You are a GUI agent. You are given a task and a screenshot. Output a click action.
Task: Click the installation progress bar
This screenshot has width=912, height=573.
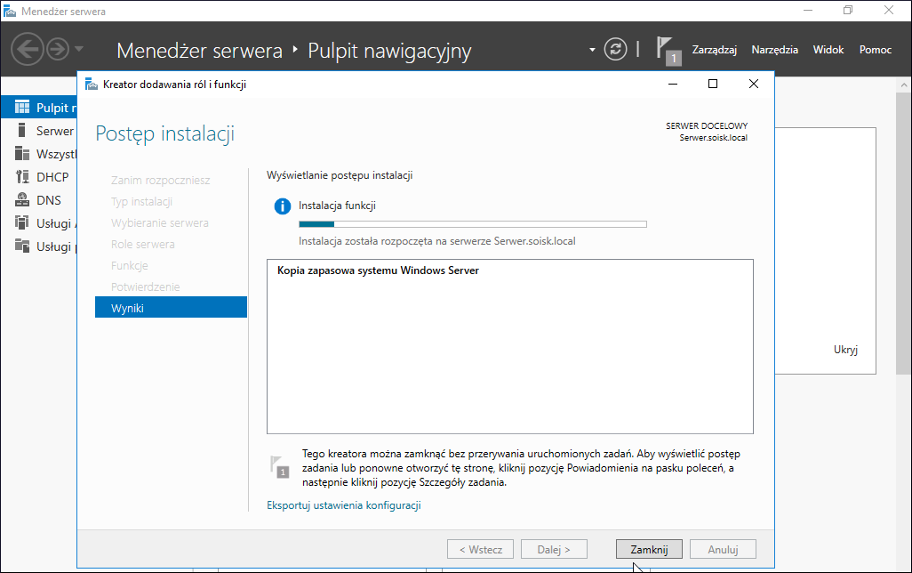473,224
